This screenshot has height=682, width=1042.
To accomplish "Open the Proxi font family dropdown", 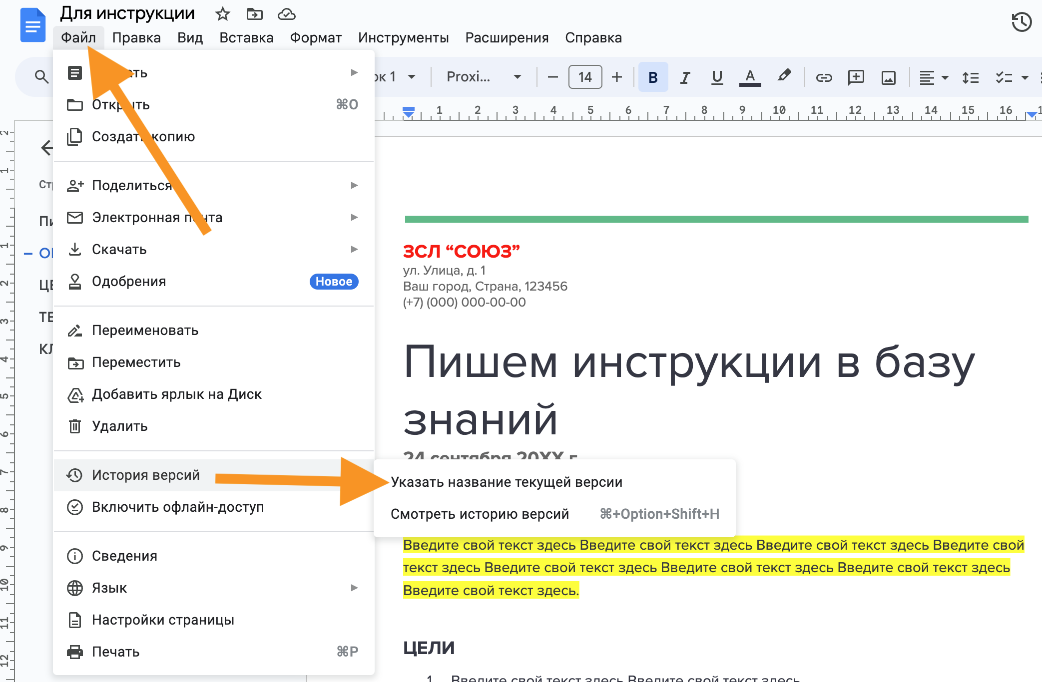I will 483,77.
